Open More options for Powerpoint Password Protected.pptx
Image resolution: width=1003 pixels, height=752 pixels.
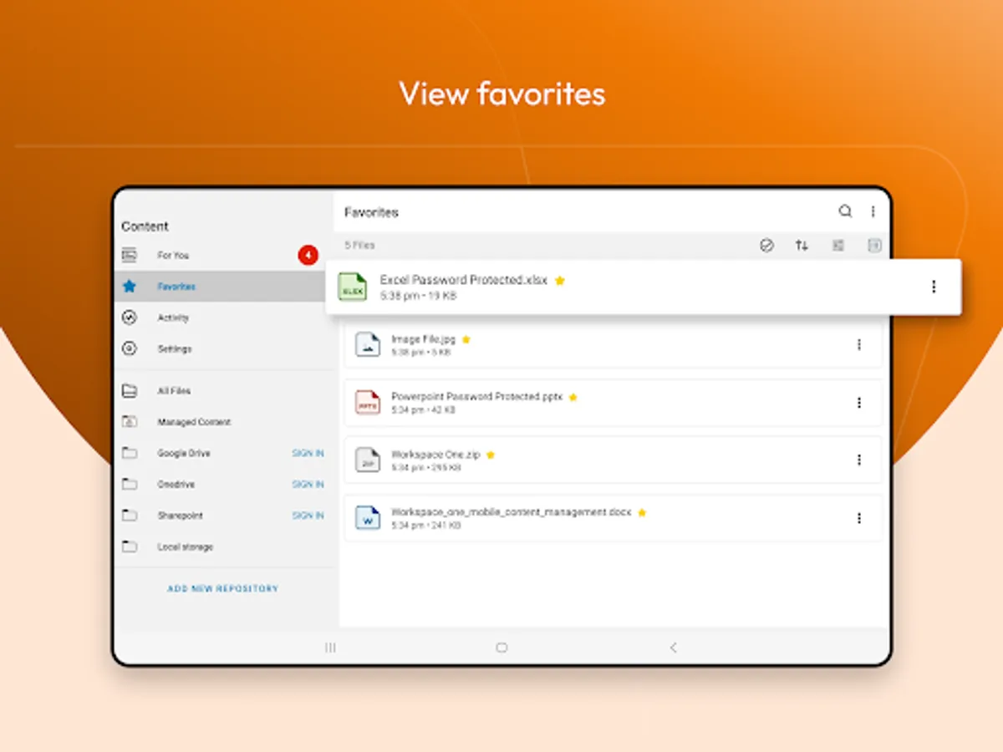point(858,403)
